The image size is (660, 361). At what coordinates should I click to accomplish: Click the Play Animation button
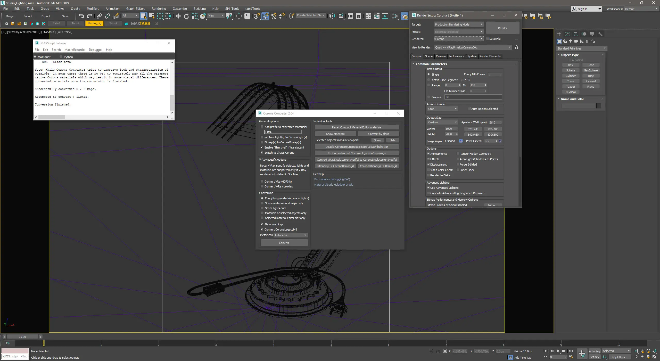(558, 351)
